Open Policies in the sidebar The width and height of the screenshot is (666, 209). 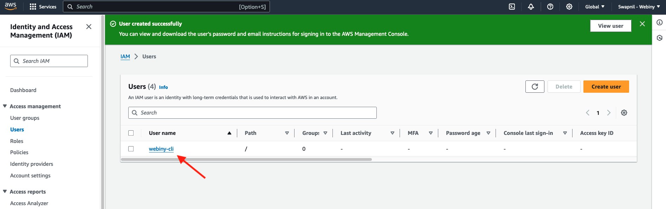[19, 152]
